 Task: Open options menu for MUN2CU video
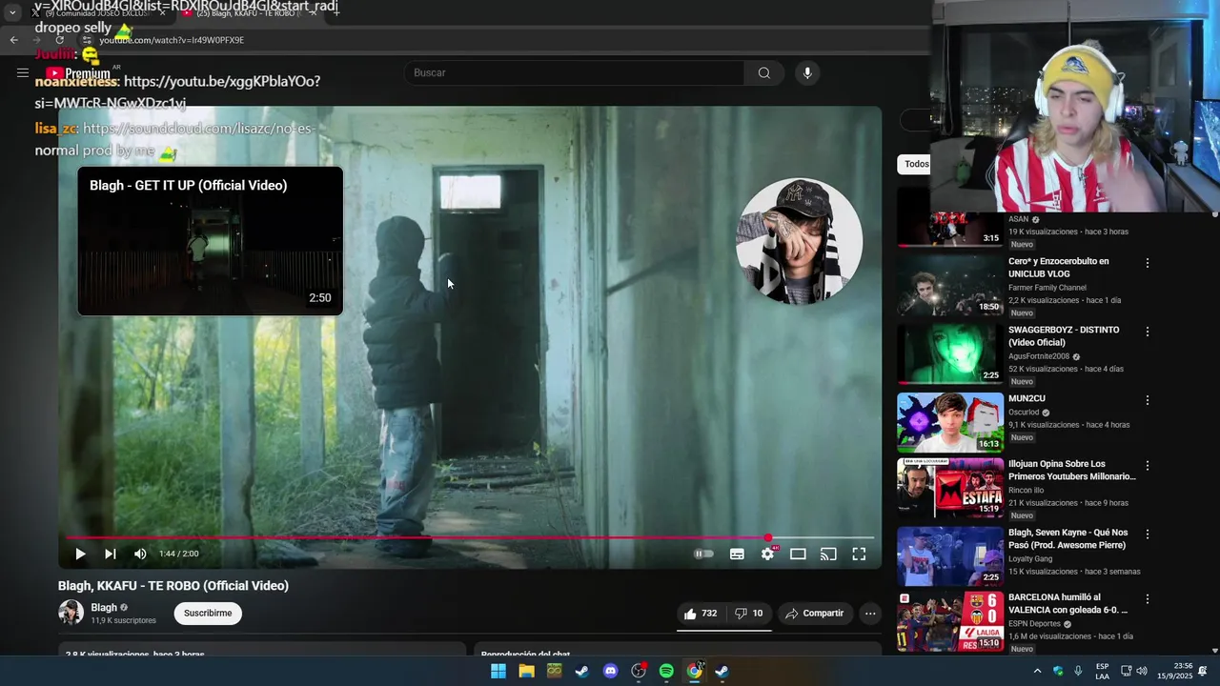tap(1148, 400)
